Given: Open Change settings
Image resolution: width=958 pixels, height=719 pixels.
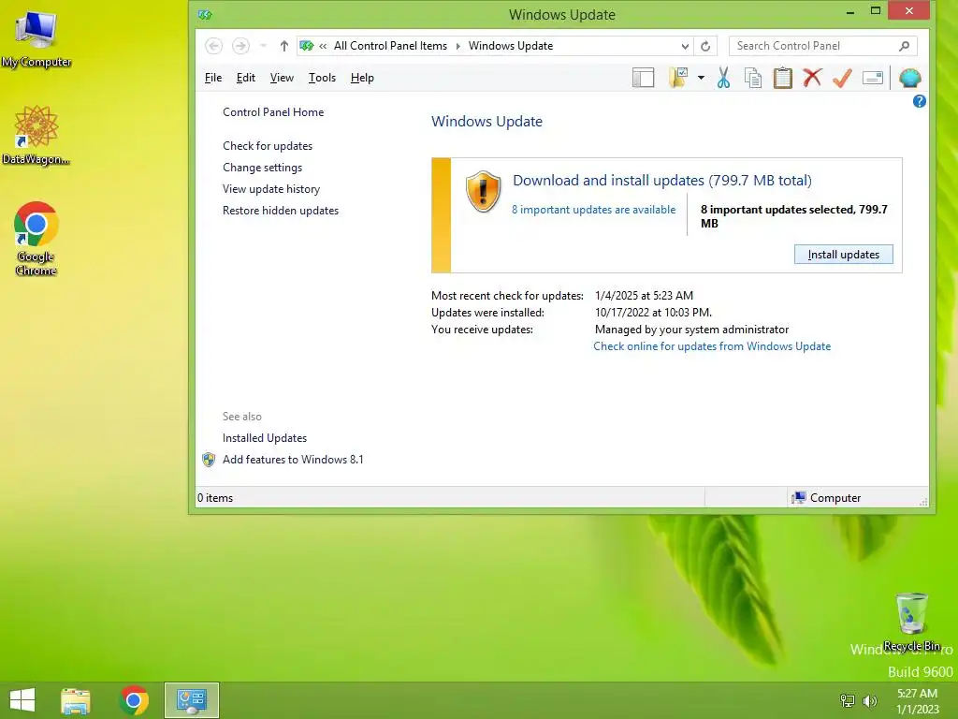Looking at the screenshot, I should click(x=262, y=168).
